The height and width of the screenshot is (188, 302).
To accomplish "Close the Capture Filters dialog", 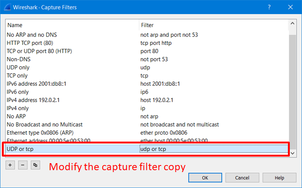I will [x=290, y=7].
